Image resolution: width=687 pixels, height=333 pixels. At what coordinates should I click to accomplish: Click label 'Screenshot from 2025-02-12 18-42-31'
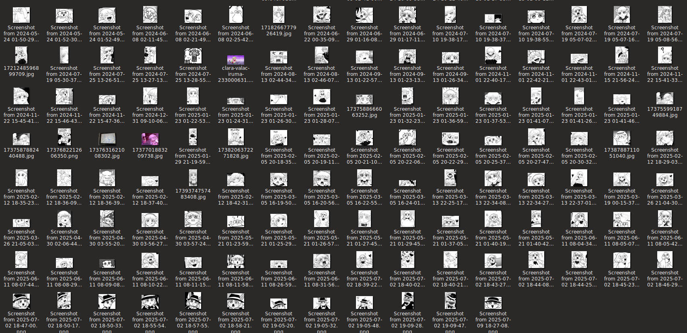pyautogui.click(x=236, y=197)
